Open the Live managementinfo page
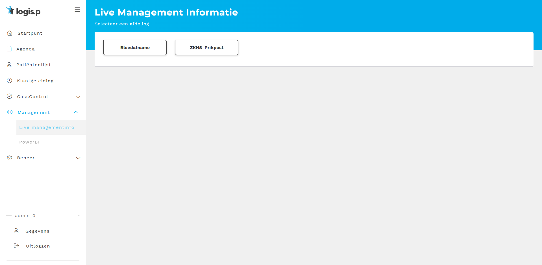The width and height of the screenshot is (542, 265). pos(47,127)
